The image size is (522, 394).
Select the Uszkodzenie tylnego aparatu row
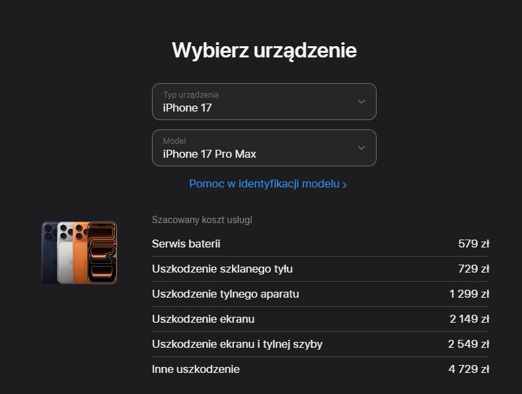pyautogui.click(x=320, y=294)
